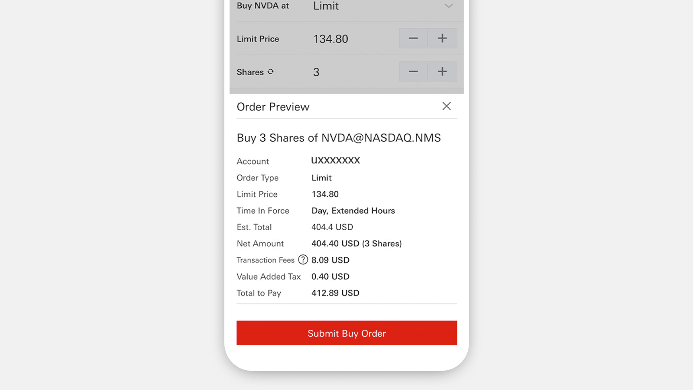This screenshot has width=693, height=390.
Task: Decrease the number of Shares
Action: pyautogui.click(x=413, y=71)
